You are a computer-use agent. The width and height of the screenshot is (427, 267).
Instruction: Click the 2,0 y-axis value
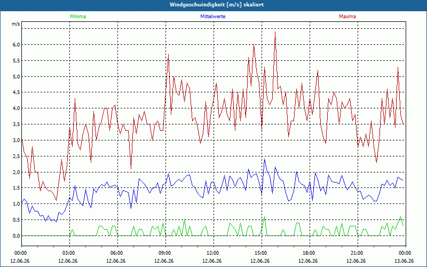point(16,172)
